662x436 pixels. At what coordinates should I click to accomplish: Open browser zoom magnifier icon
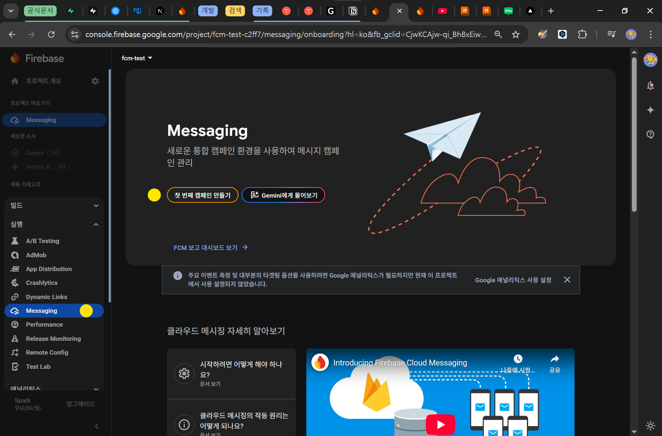pos(498,35)
